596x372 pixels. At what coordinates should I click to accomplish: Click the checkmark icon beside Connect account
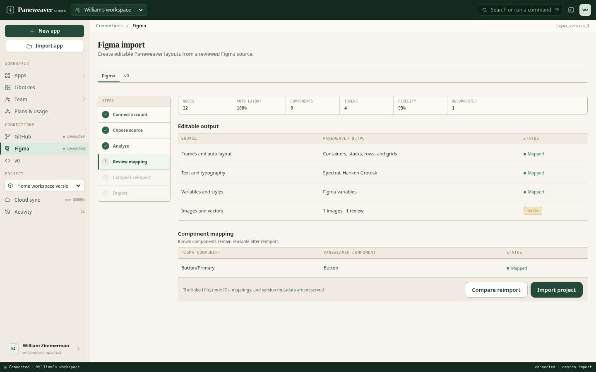click(106, 114)
